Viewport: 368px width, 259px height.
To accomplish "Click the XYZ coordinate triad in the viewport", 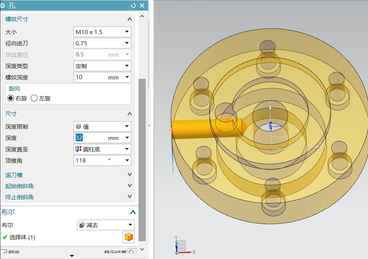I will pyautogui.click(x=181, y=246).
